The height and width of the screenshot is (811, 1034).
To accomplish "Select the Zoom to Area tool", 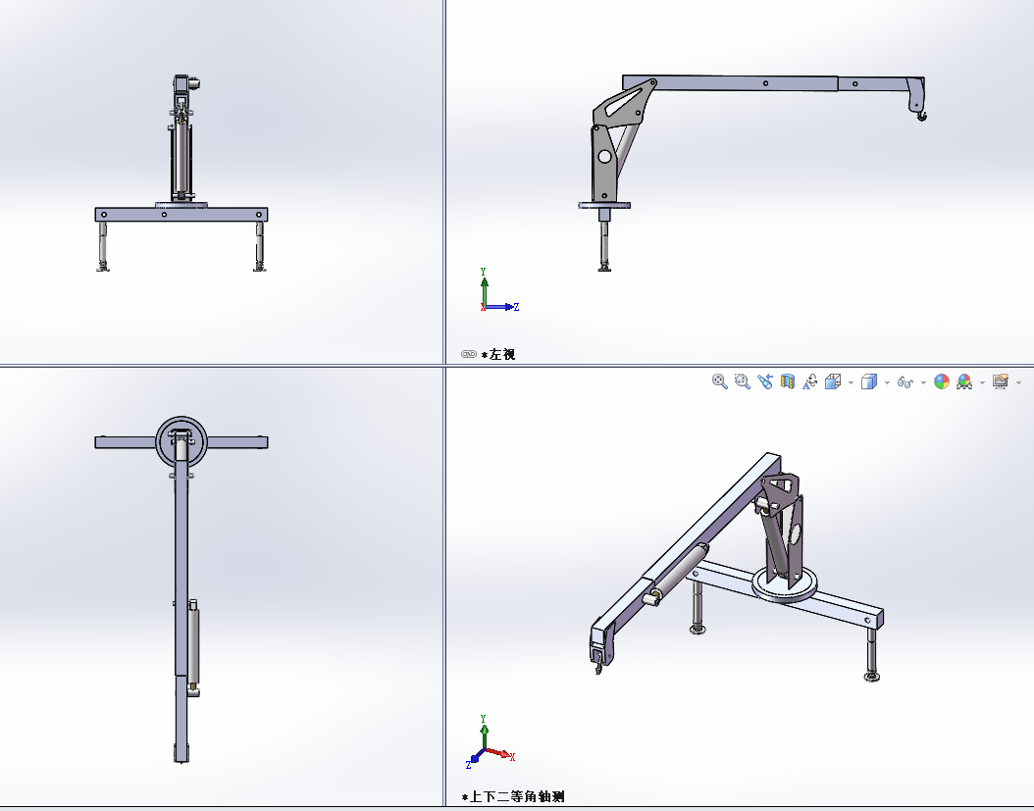I will [742, 381].
